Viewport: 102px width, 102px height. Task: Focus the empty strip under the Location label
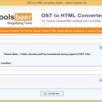[51, 68]
